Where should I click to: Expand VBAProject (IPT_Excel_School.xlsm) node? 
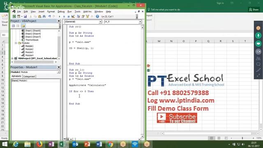tap(12, 58)
